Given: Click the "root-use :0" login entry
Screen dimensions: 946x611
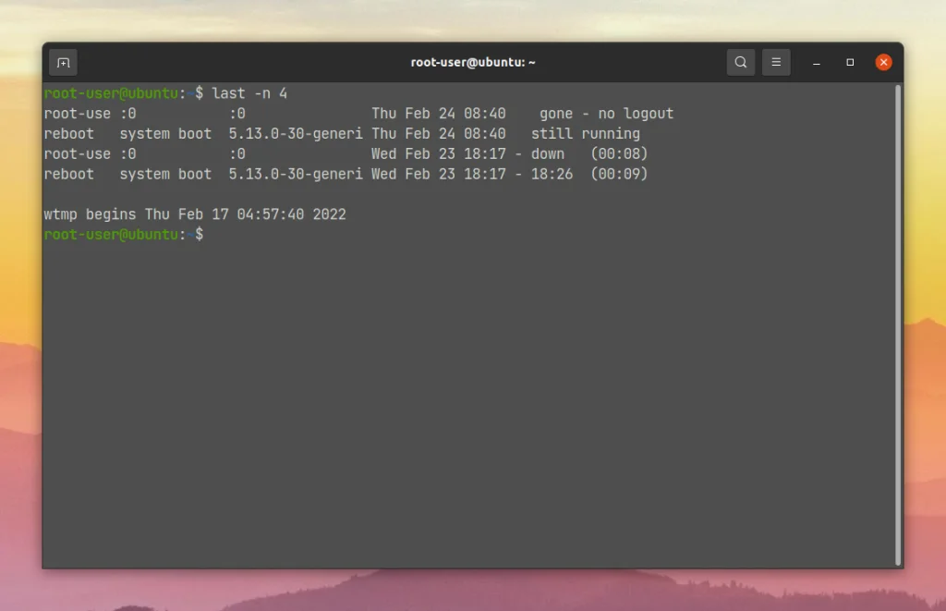Looking at the screenshot, I should point(90,113).
